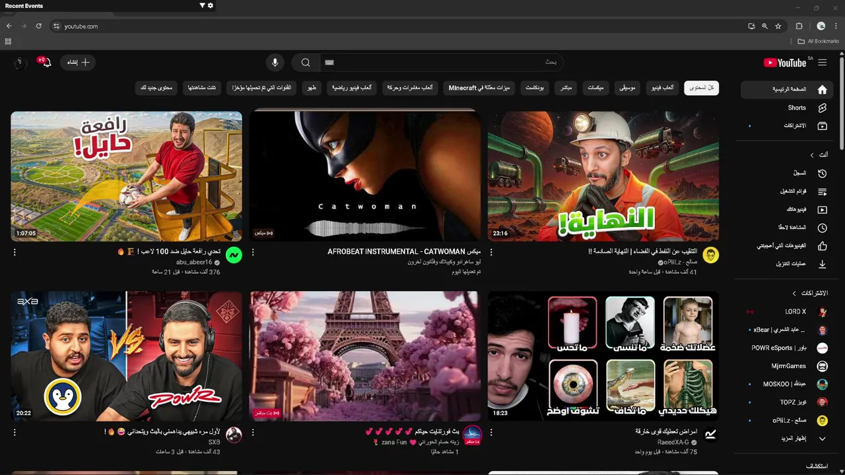Start voice search with microphone icon
Image resolution: width=845 pixels, height=475 pixels.
click(275, 63)
